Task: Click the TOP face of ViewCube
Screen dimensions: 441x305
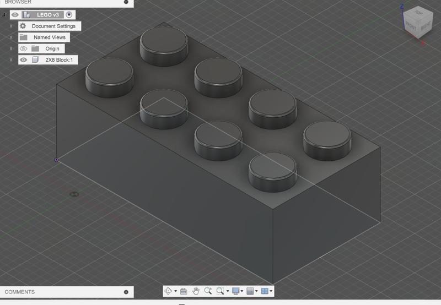Action: [x=418, y=13]
